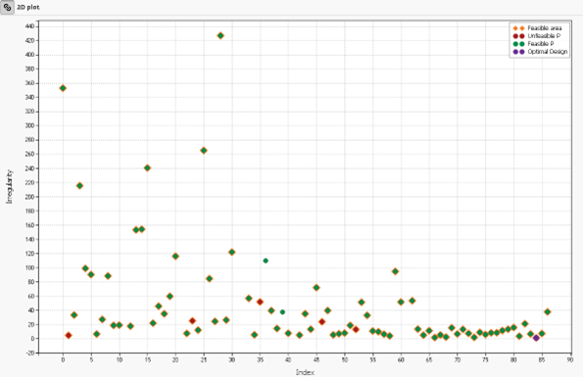Click the Index x-axis label
Image resolution: width=583 pixels, height=377 pixels.
(305, 372)
